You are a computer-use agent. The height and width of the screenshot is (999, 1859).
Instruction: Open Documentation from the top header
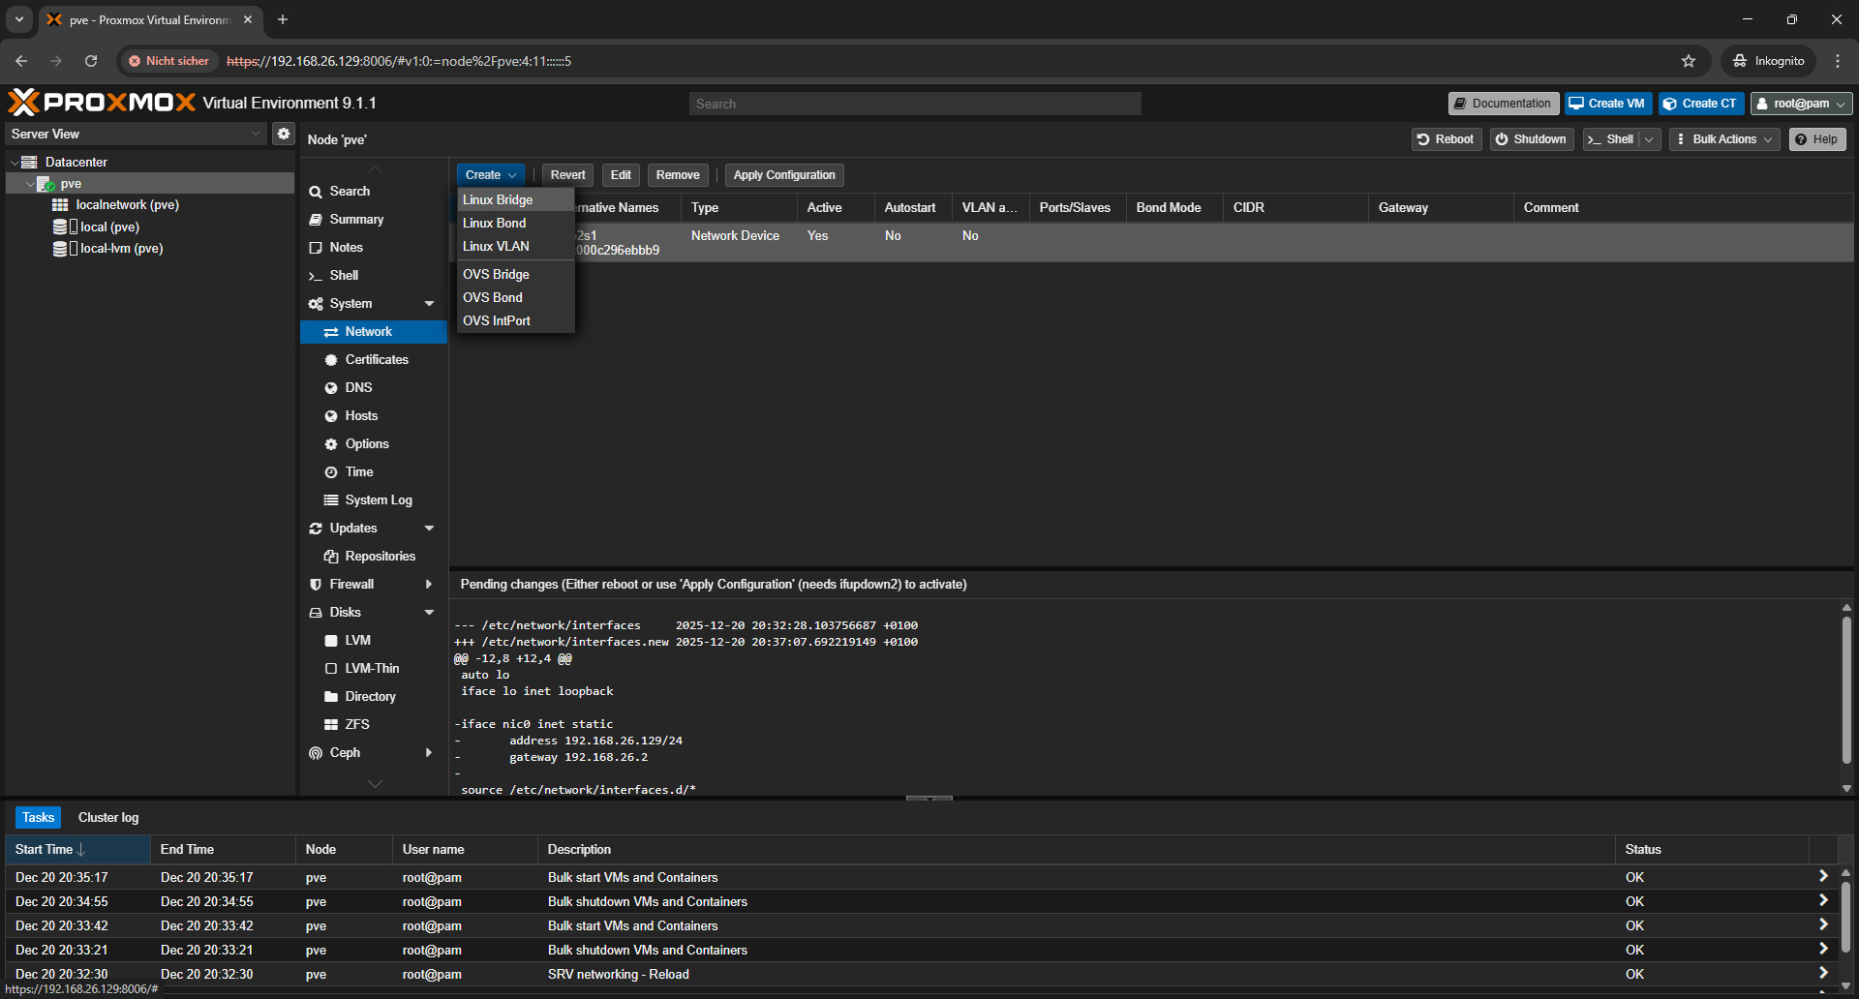1503,104
